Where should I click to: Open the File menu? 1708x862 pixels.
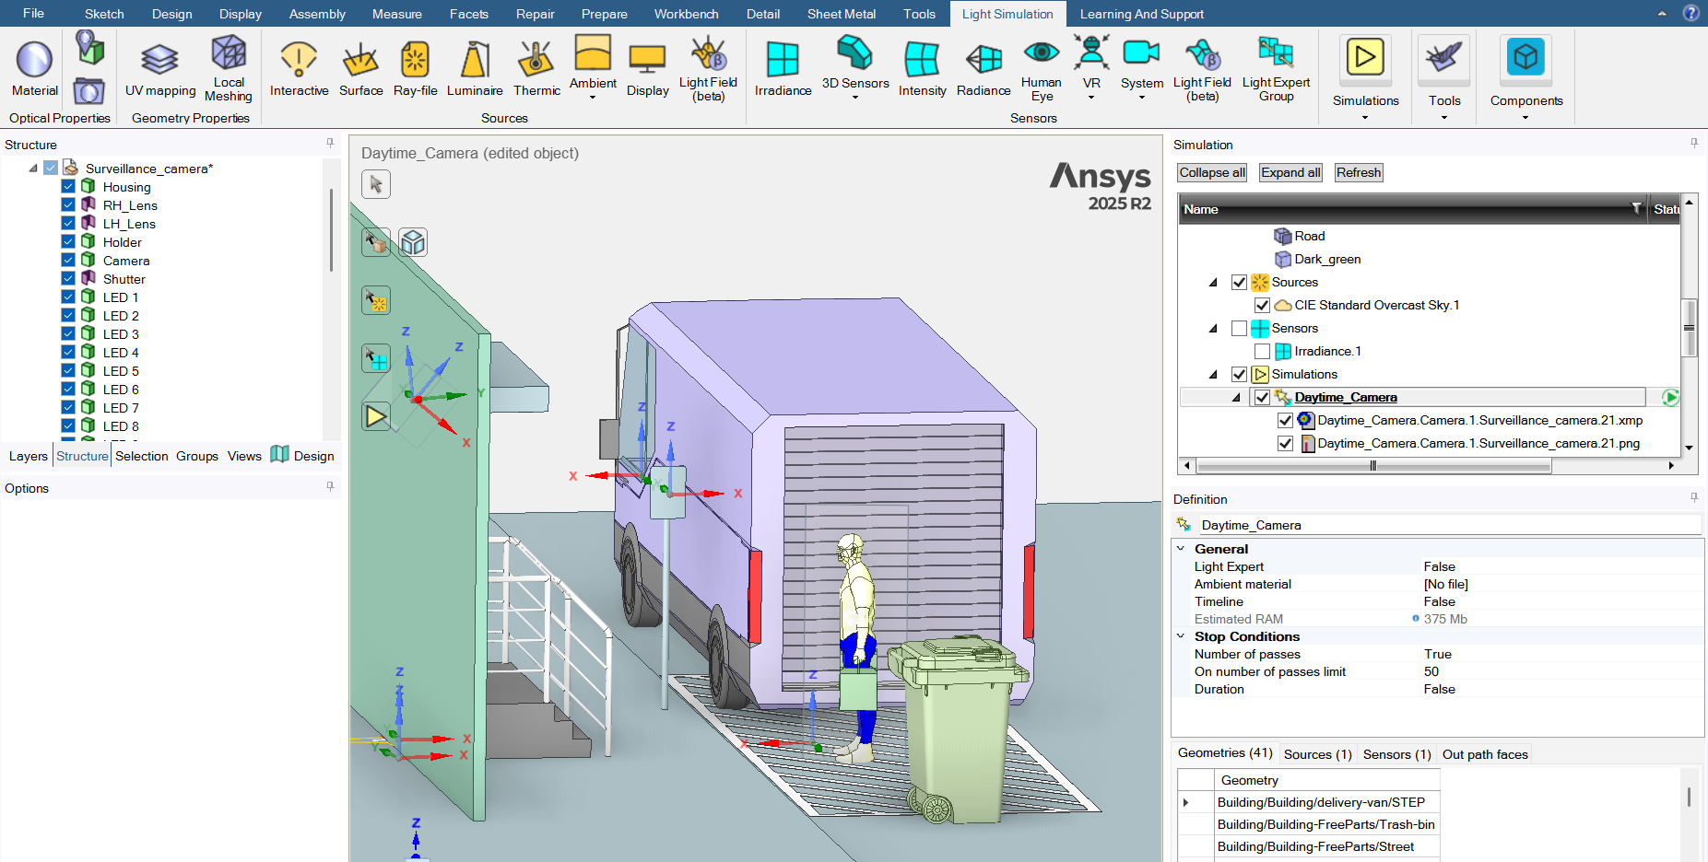tap(33, 13)
